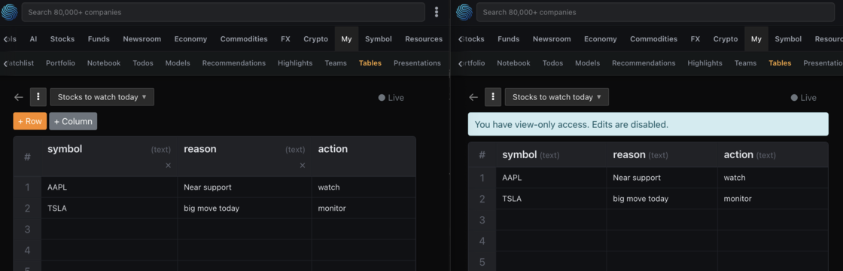This screenshot has height=271, width=843.
Task: Open table options kebab menu in left window
Action: point(38,97)
